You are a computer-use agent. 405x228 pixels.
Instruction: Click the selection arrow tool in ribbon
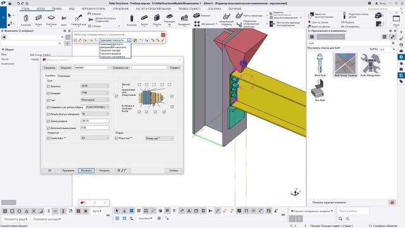pyautogui.click(x=9, y=15)
